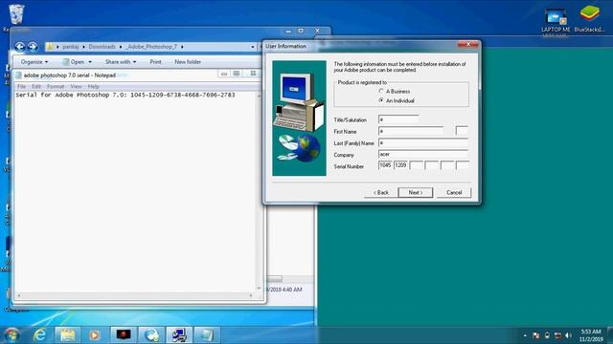Show hidden system tray icons
The width and height of the screenshot is (613, 344).
pos(525,335)
